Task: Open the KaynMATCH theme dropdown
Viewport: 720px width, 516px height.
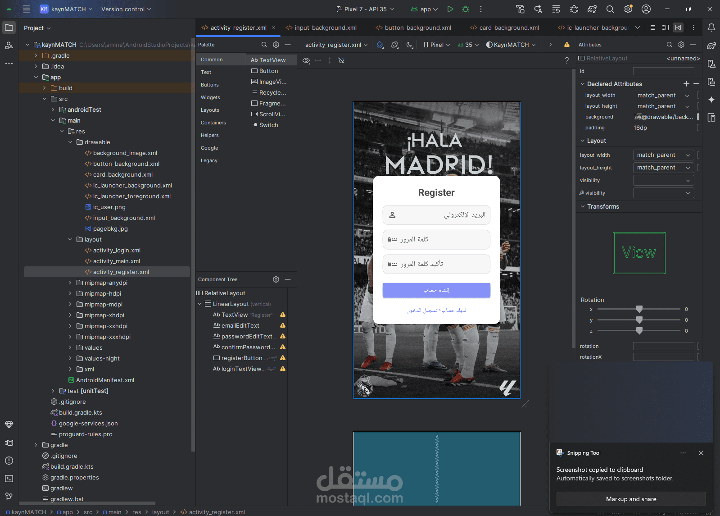Action: [511, 45]
